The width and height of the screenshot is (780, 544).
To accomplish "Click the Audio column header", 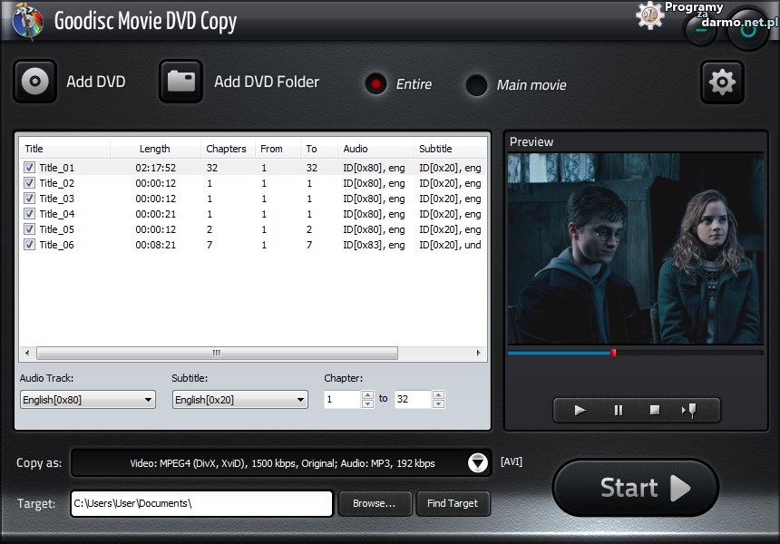I will (x=375, y=149).
